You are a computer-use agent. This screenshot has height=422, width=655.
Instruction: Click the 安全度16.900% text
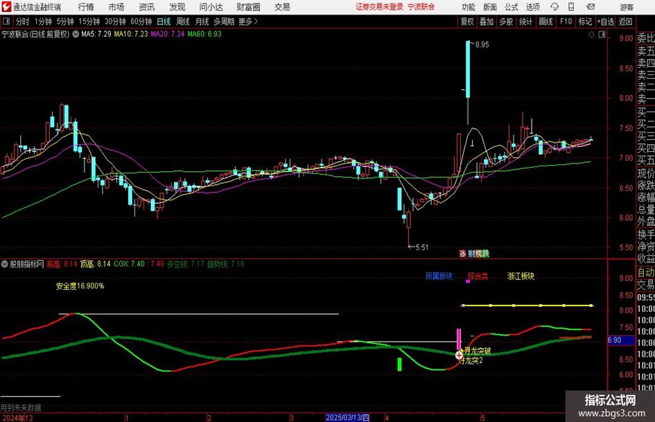tap(80, 286)
